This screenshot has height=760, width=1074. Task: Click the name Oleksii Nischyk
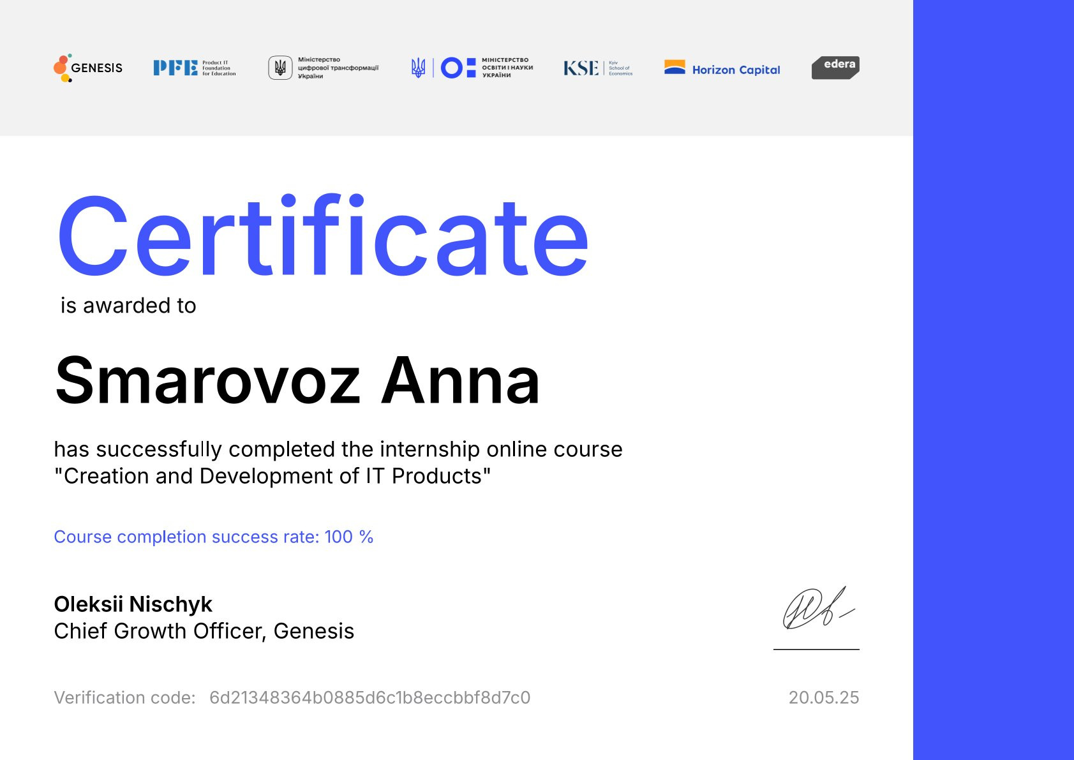(x=133, y=604)
